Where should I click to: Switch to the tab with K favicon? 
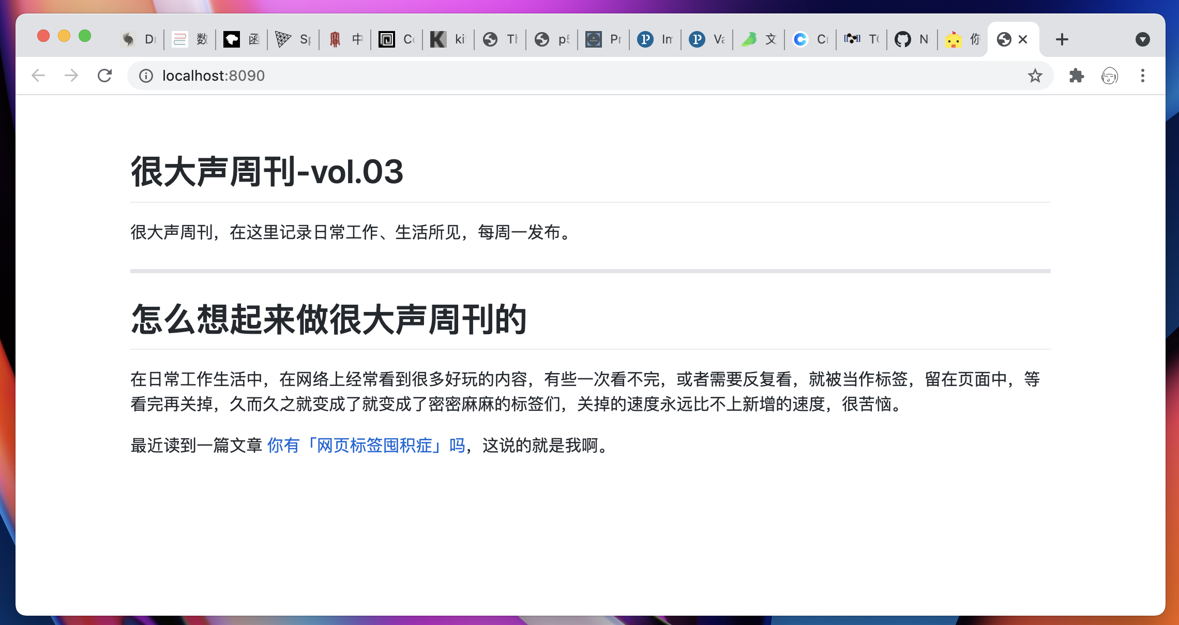tap(448, 39)
